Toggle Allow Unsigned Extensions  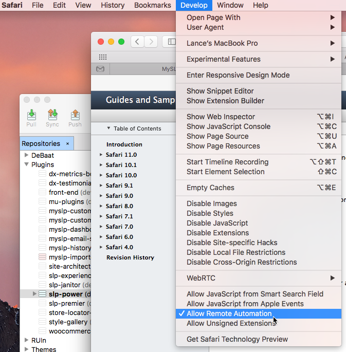pyautogui.click(x=259, y=323)
